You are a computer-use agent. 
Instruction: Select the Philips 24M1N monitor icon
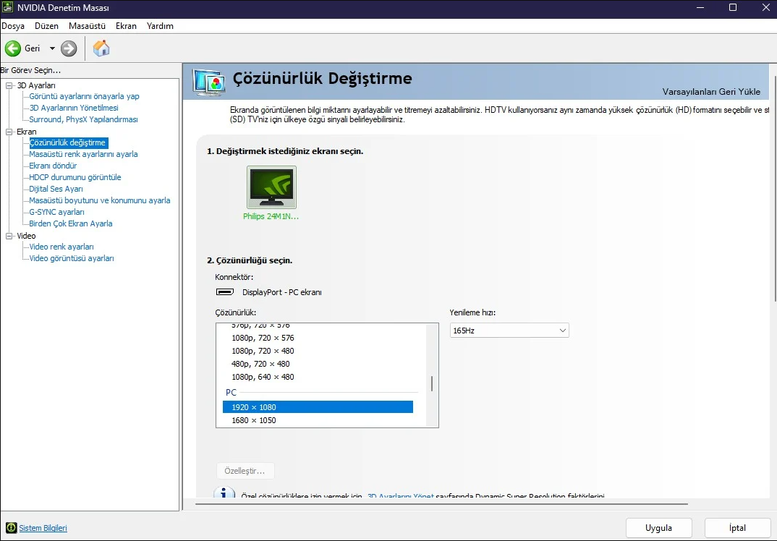[x=271, y=187]
